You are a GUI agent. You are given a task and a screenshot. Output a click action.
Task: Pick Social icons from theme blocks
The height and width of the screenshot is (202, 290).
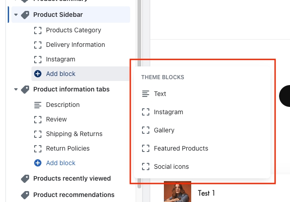(x=171, y=167)
